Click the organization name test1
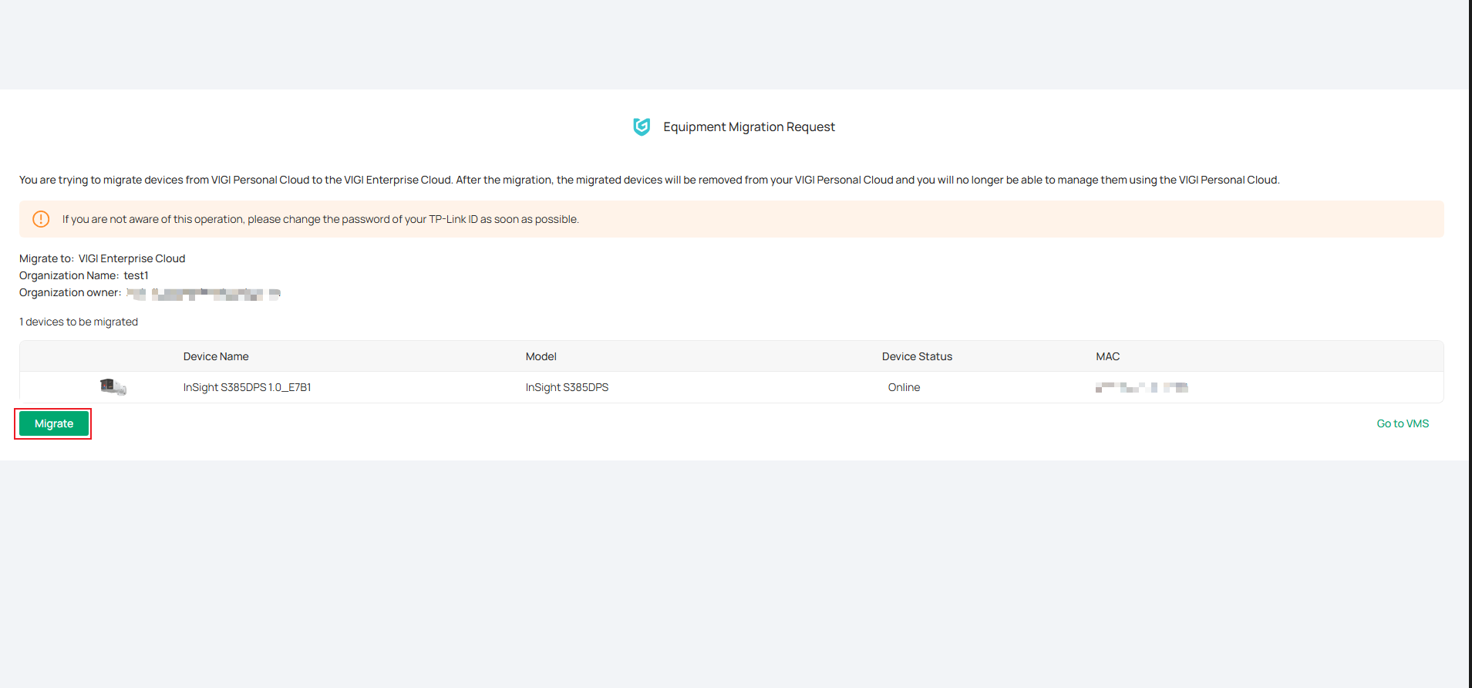This screenshot has height=688, width=1472. click(136, 275)
